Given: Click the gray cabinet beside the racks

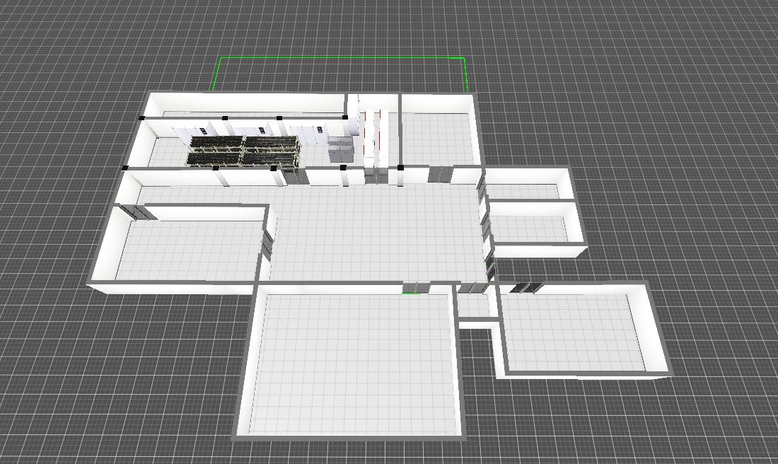Looking at the screenshot, I should pos(340,150).
